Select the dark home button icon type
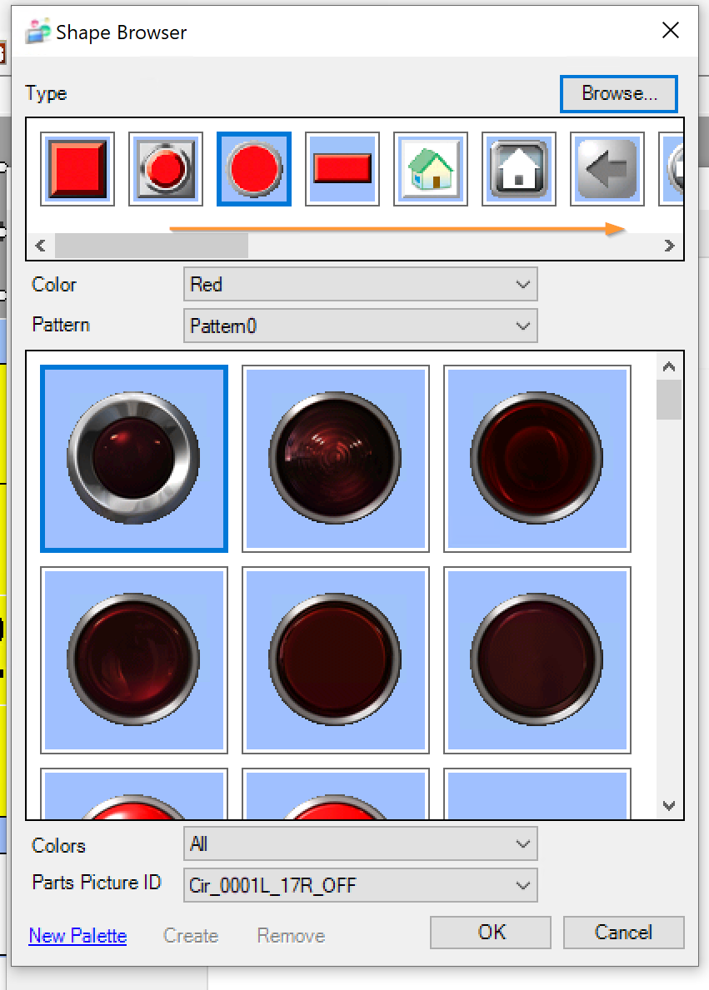 click(x=519, y=169)
